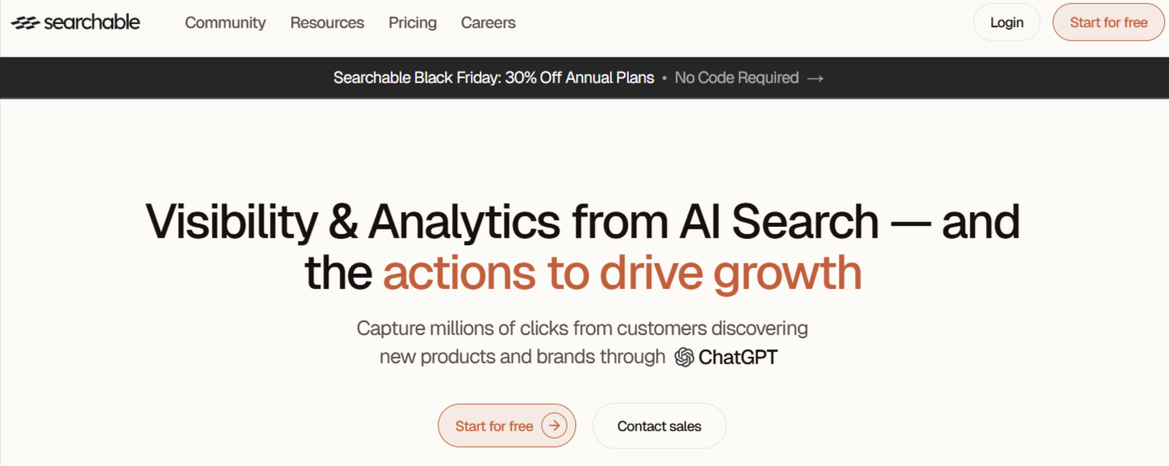This screenshot has width=1169, height=466.
Task: Browse the Careers page
Action: pyautogui.click(x=488, y=23)
